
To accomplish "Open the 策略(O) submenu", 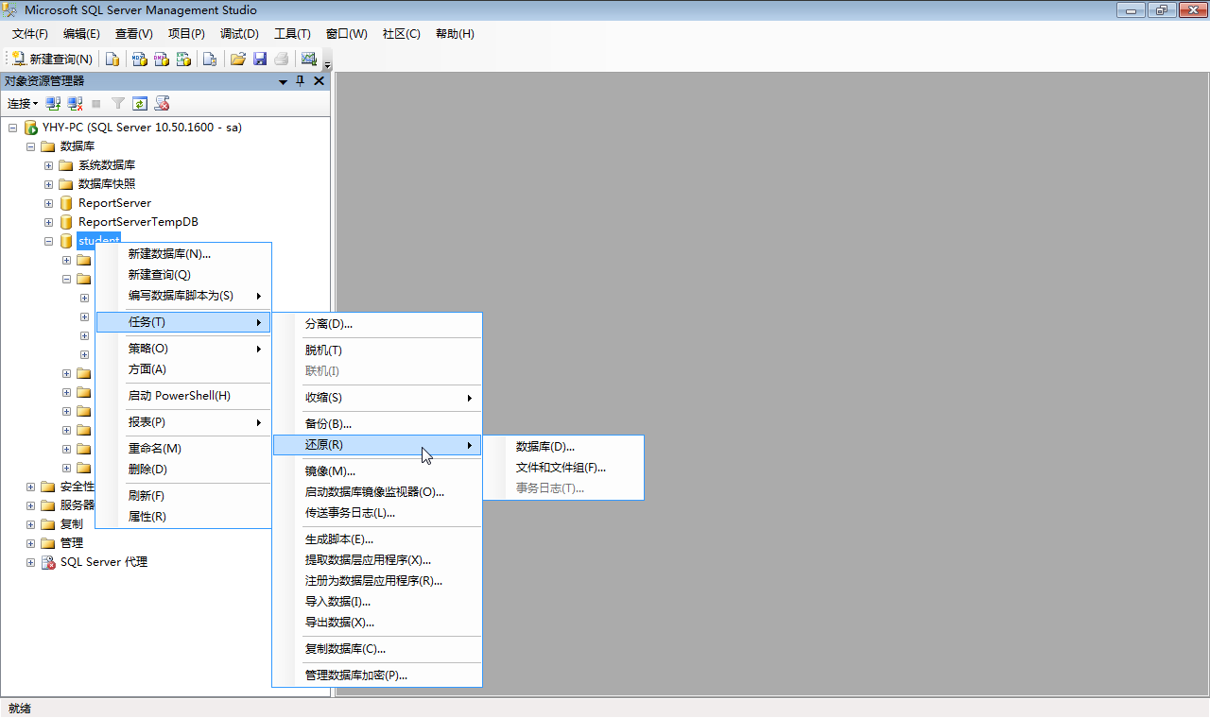I will [x=184, y=348].
